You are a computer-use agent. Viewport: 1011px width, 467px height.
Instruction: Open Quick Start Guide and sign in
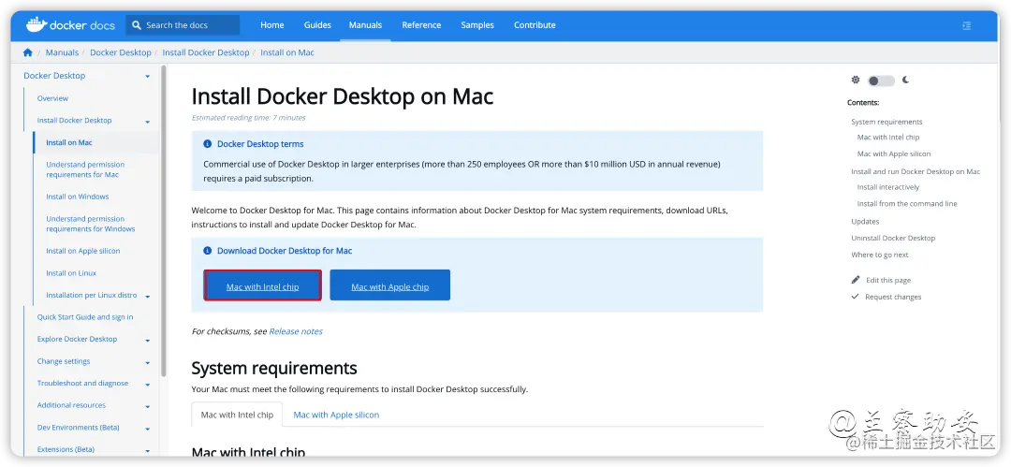pos(85,316)
